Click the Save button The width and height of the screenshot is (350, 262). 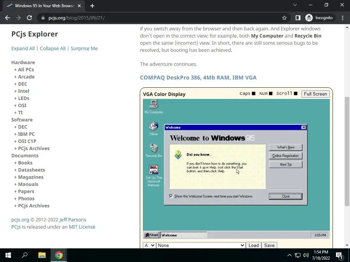(269, 245)
